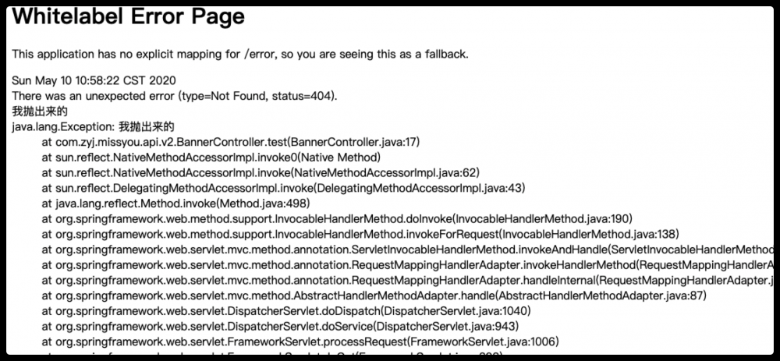Click the FrameworkServlet.processRequest stack frame
The image size is (780, 361).
300,341
